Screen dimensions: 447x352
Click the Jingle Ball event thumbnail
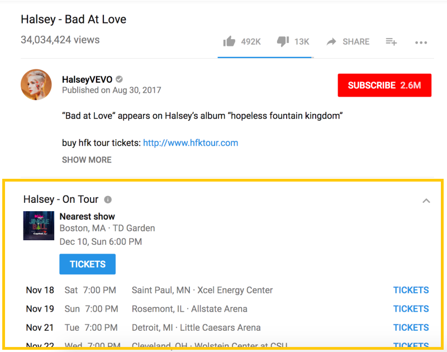(x=39, y=226)
